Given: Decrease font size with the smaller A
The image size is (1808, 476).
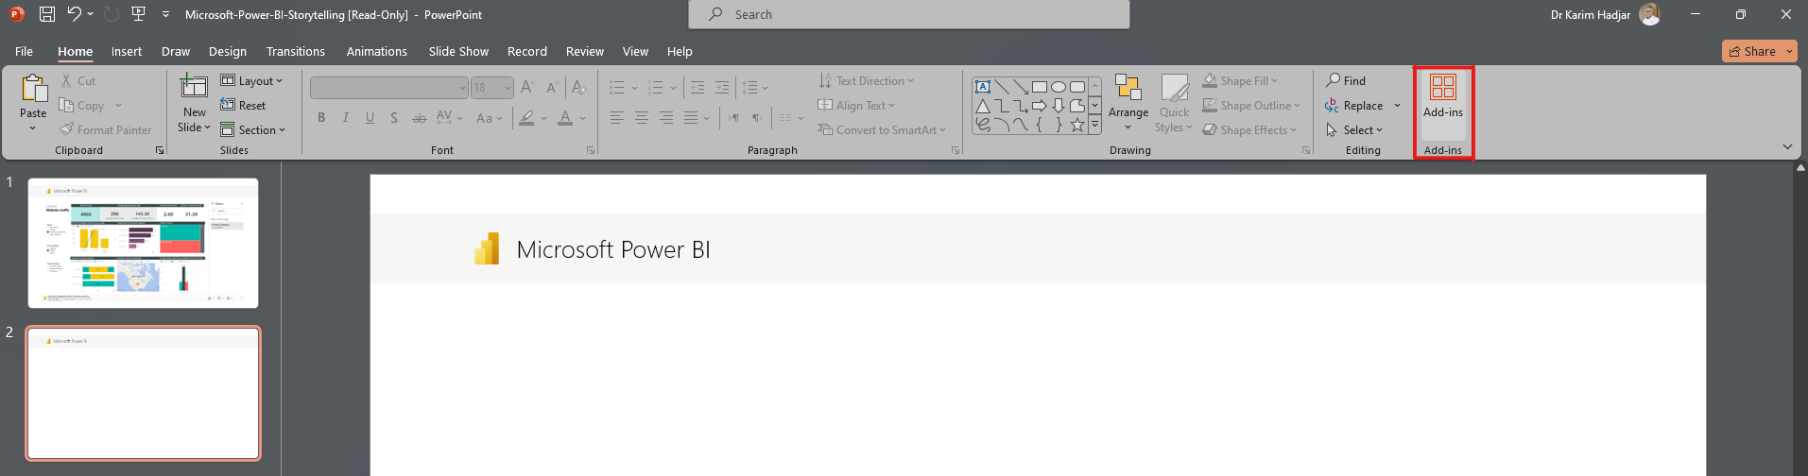Looking at the screenshot, I should coord(552,88).
